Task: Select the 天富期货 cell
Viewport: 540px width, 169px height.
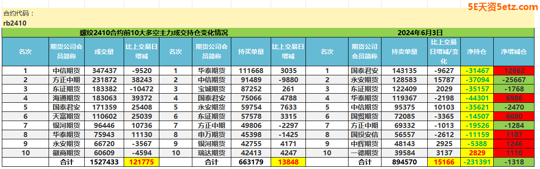Action: (x=66, y=116)
